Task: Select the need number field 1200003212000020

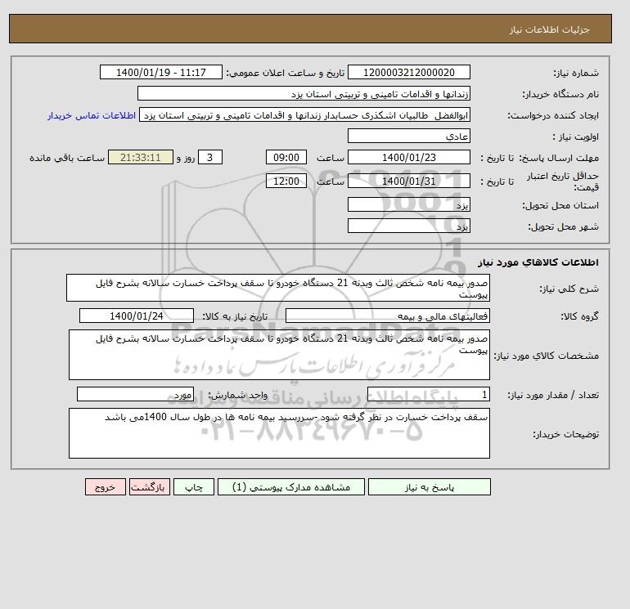Action: [x=408, y=72]
